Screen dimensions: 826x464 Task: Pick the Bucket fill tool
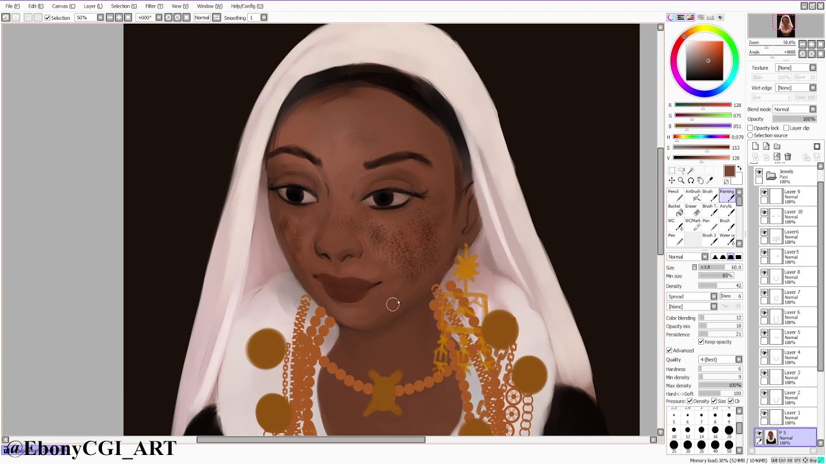[x=674, y=209]
